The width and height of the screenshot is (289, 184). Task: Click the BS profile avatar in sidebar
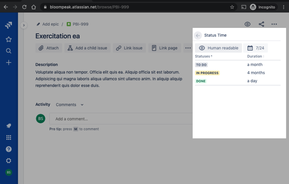tap(9, 172)
